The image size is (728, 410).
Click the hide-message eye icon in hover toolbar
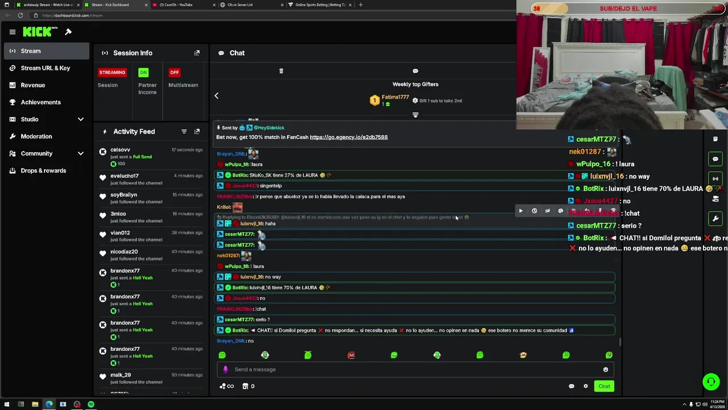point(547,211)
